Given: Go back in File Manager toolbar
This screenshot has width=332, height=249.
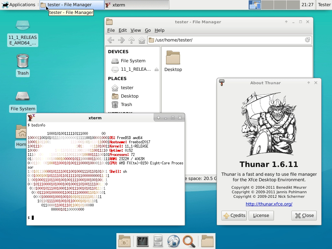Looking at the screenshot, I should 111,40.
